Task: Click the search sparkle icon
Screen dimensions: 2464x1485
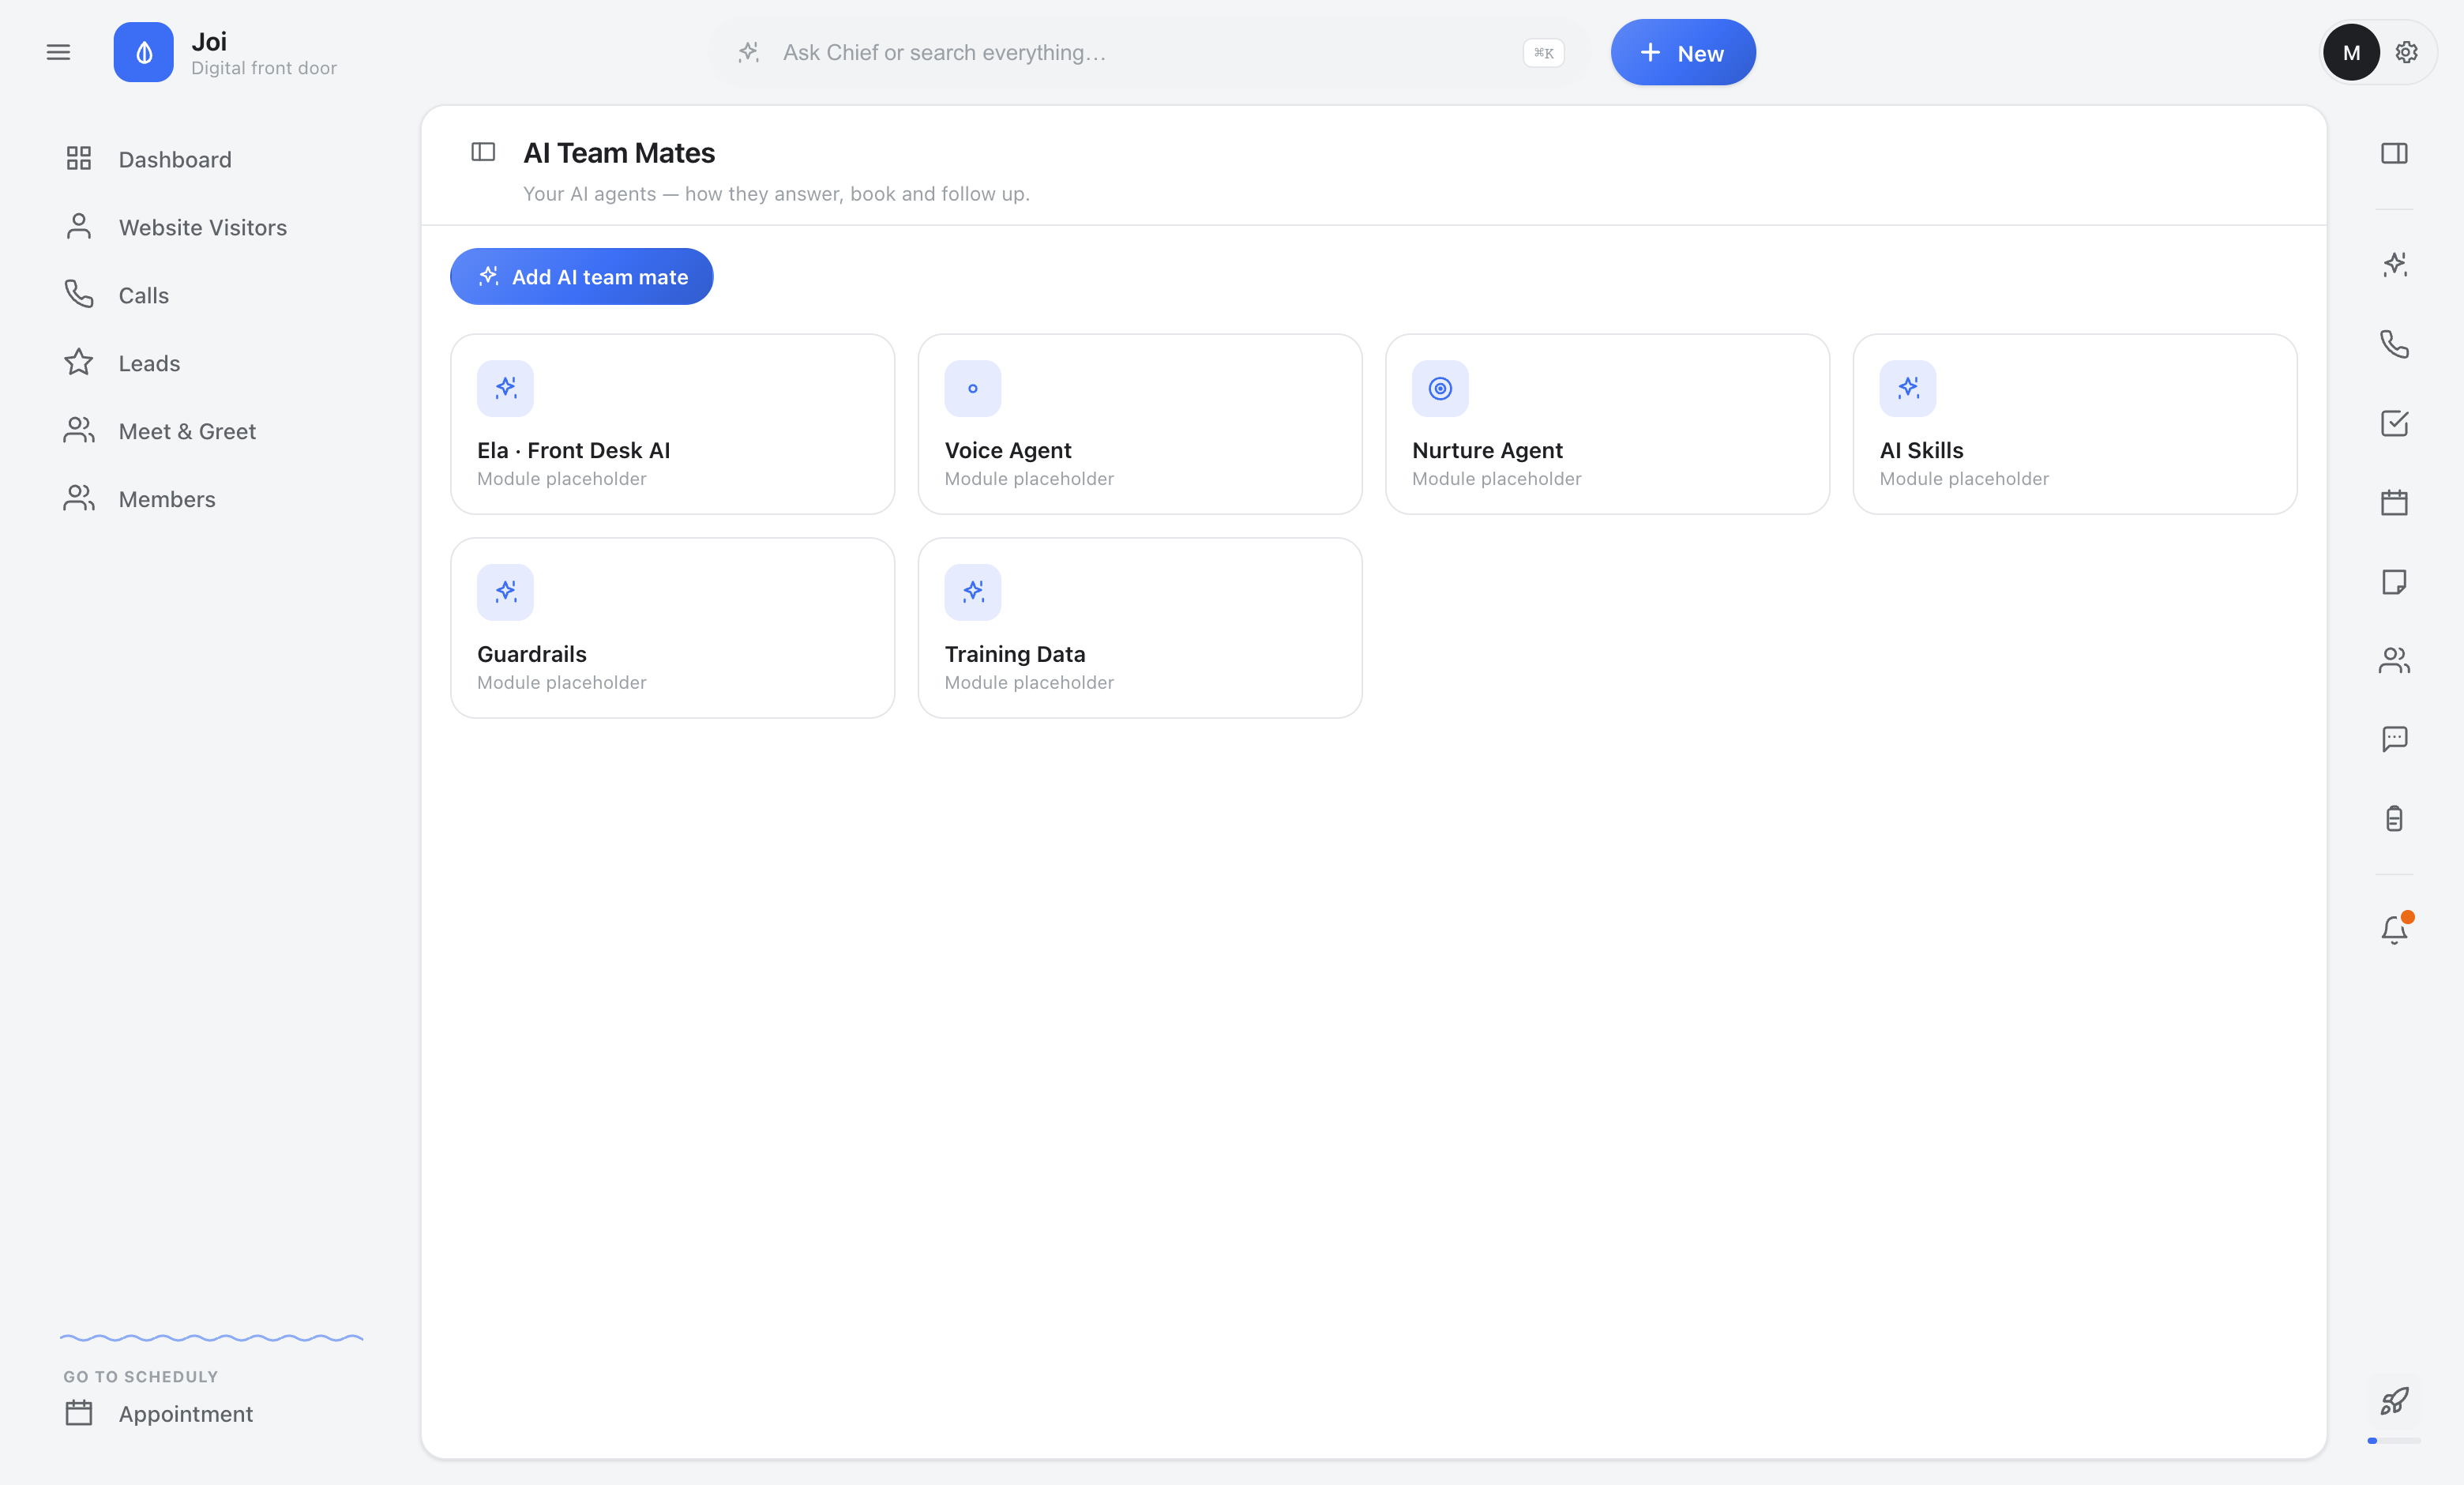Action: (749, 52)
